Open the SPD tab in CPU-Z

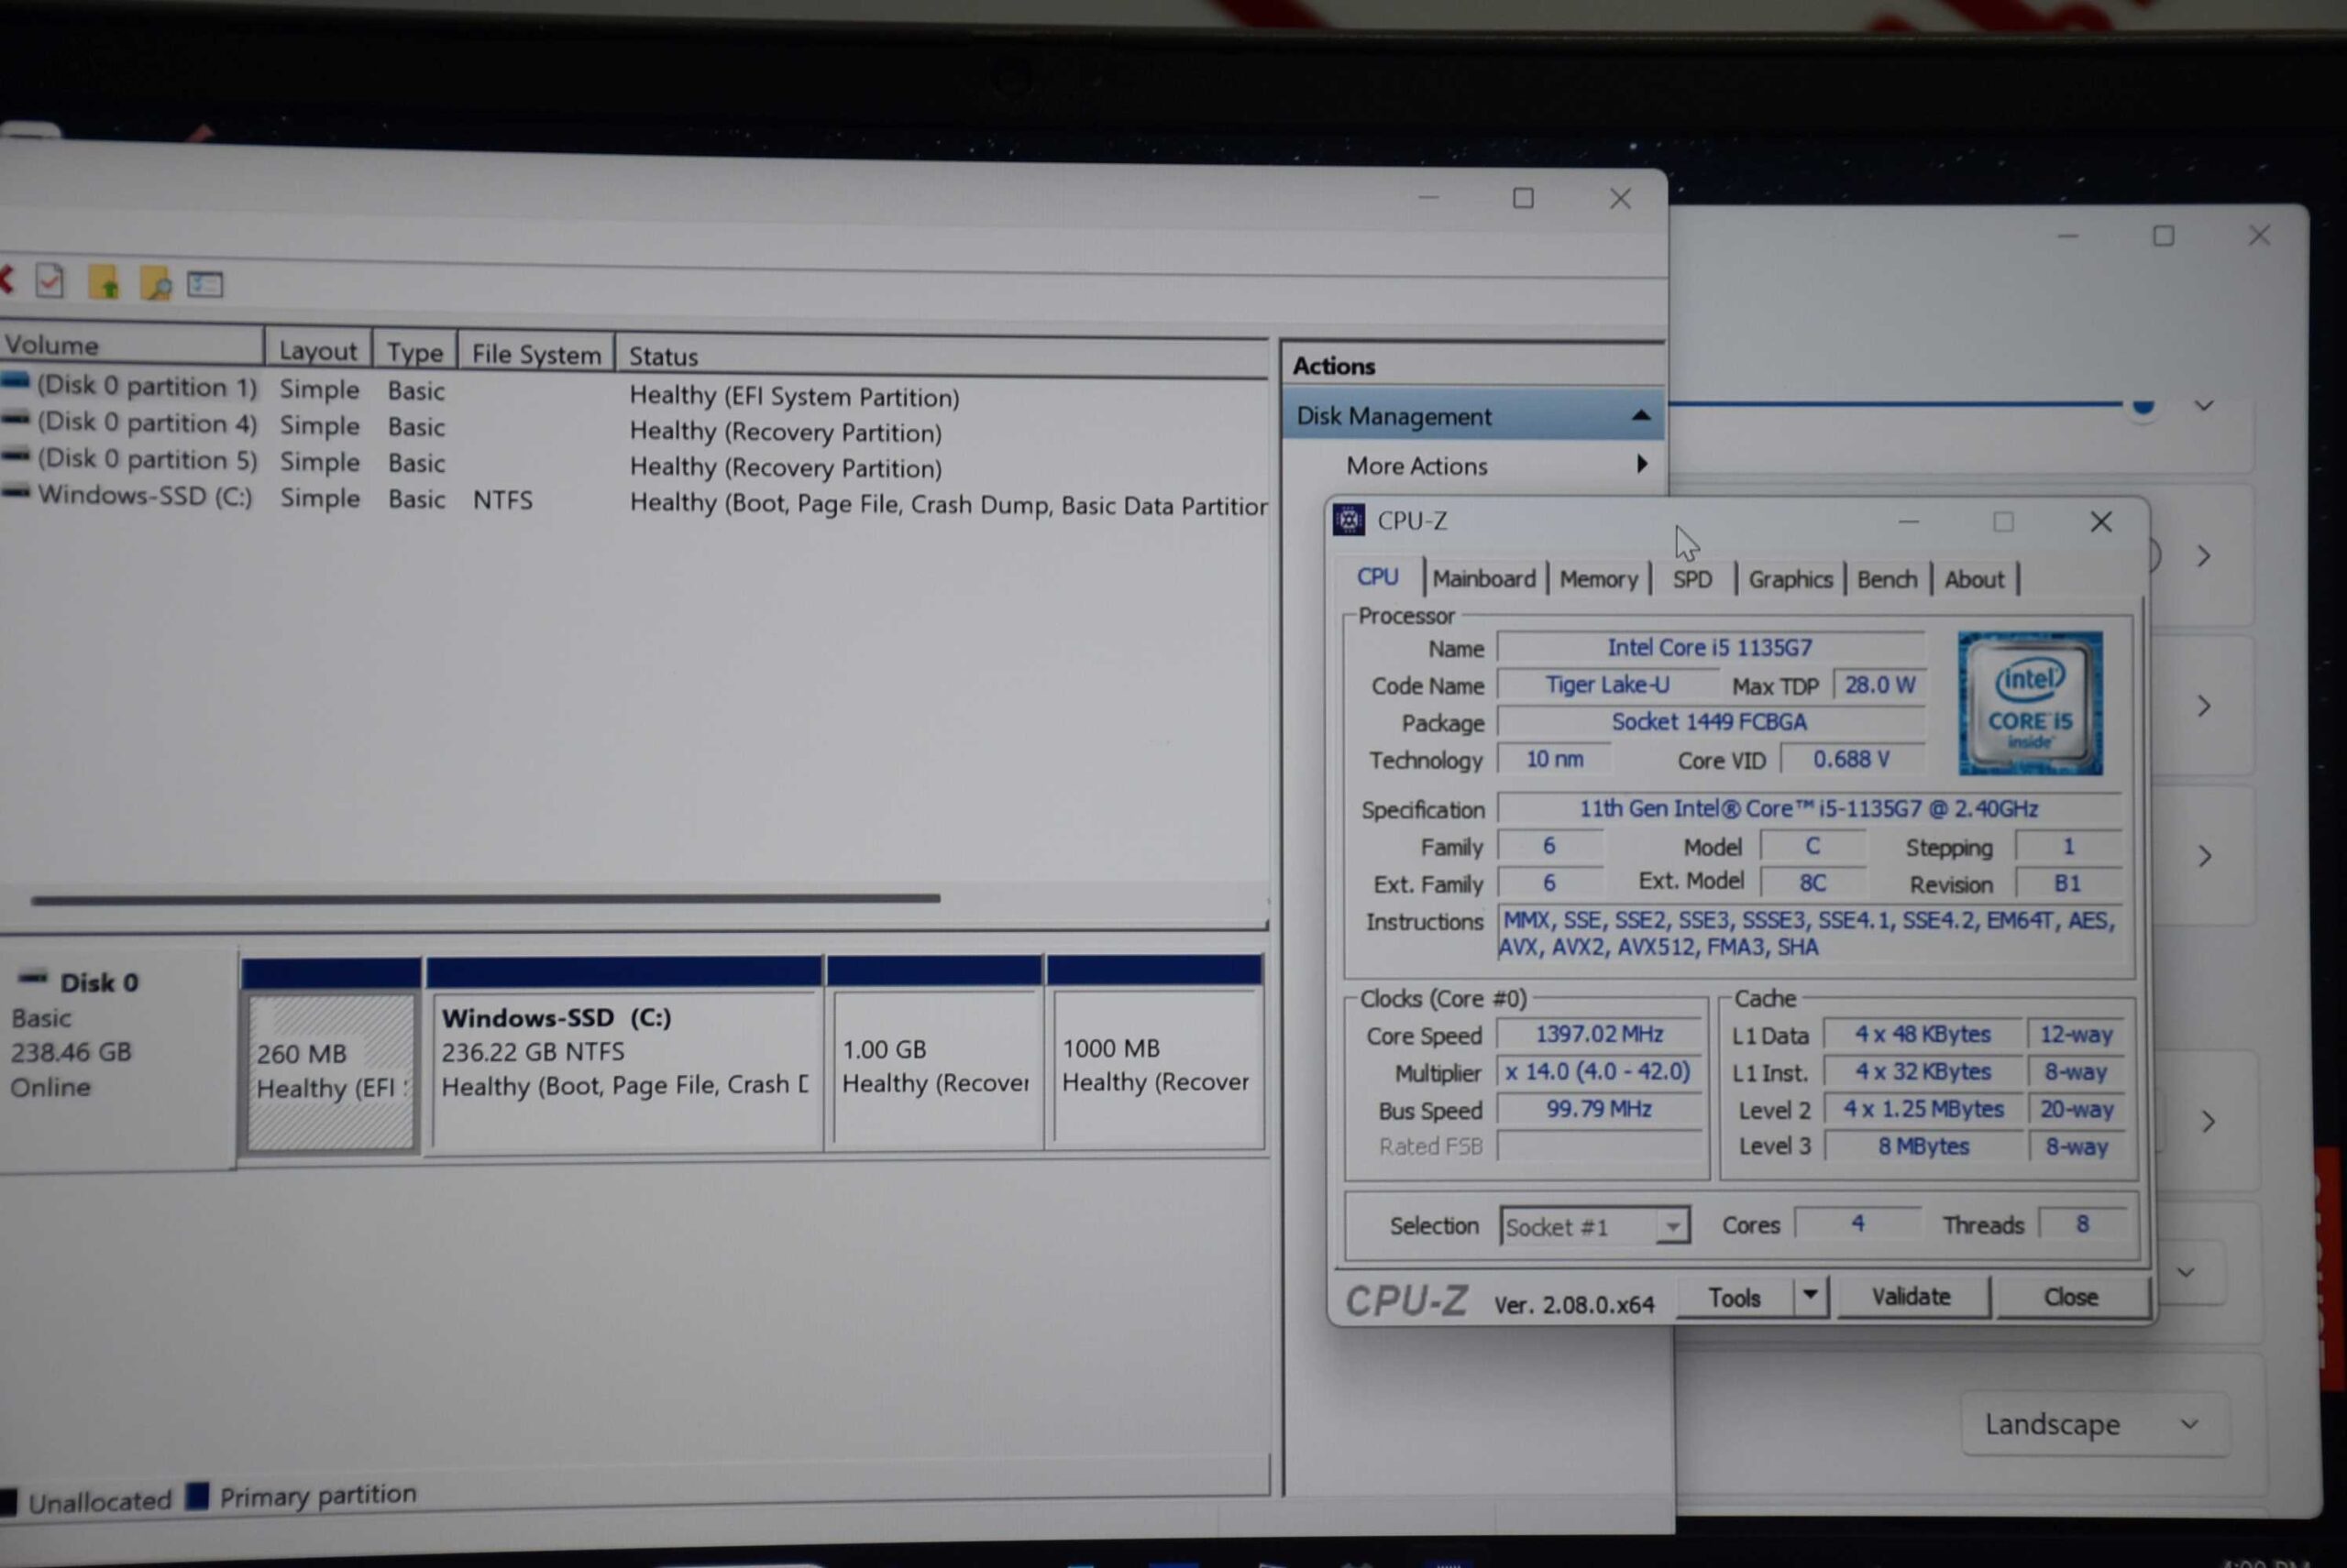(1691, 580)
